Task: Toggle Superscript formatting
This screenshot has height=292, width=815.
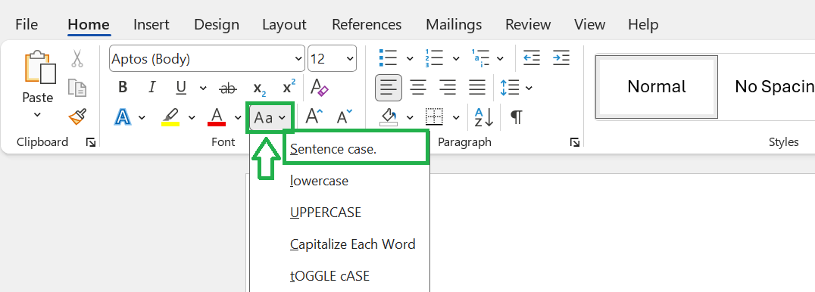Action: click(289, 86)
